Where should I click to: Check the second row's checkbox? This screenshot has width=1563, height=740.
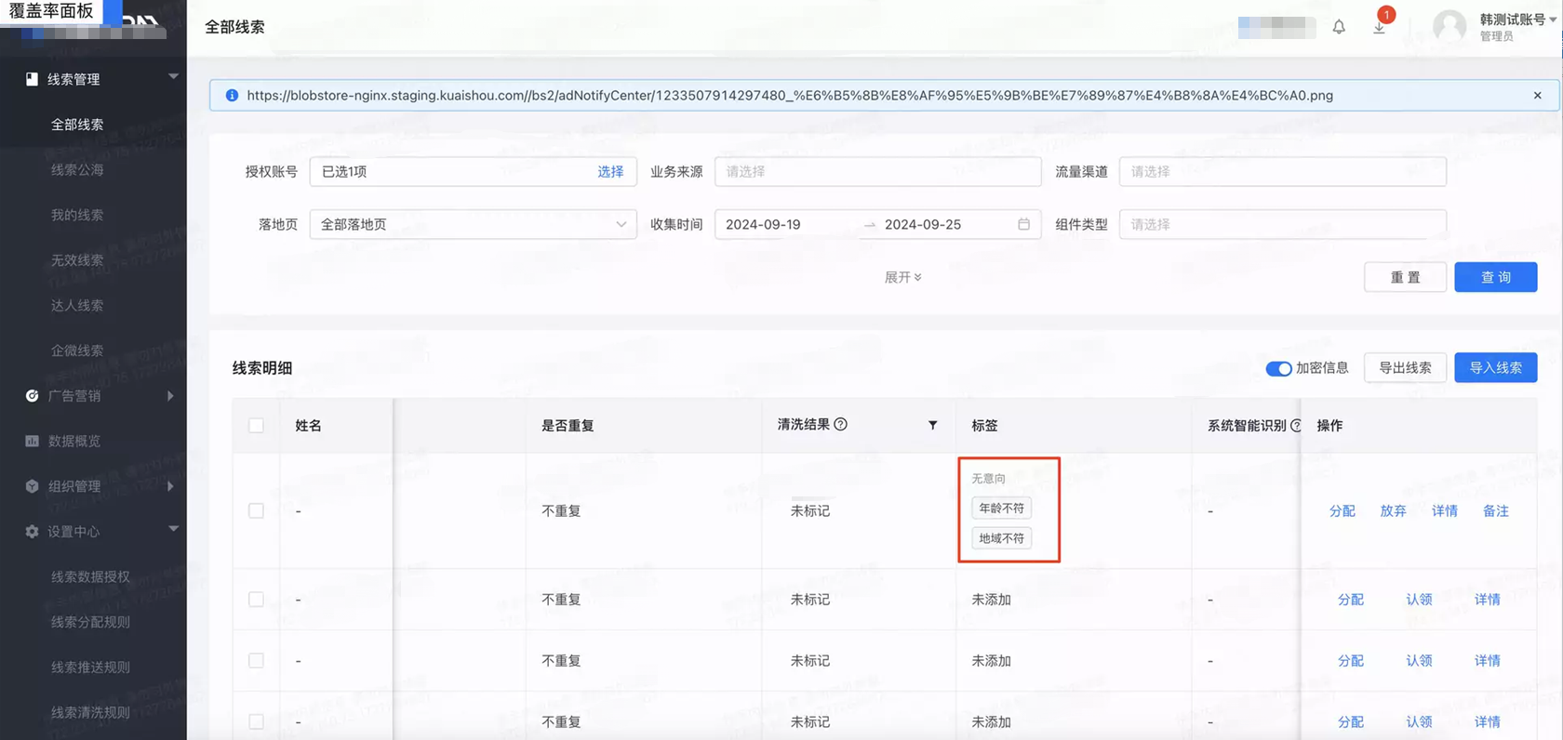click(256, 600)
